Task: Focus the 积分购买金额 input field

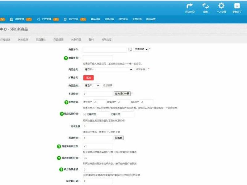Action: click(x=98, y=170)
